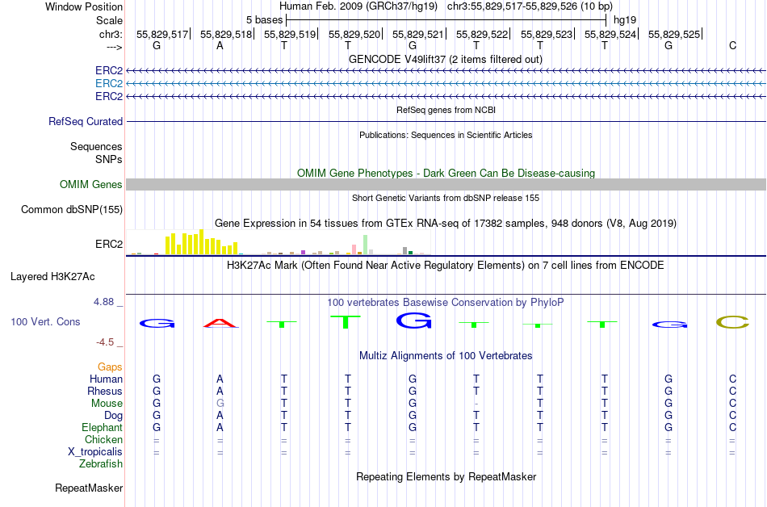Viewport: 767px width, 507px height.
Task: Click the SNPs track label
Action: click(109, 159)
